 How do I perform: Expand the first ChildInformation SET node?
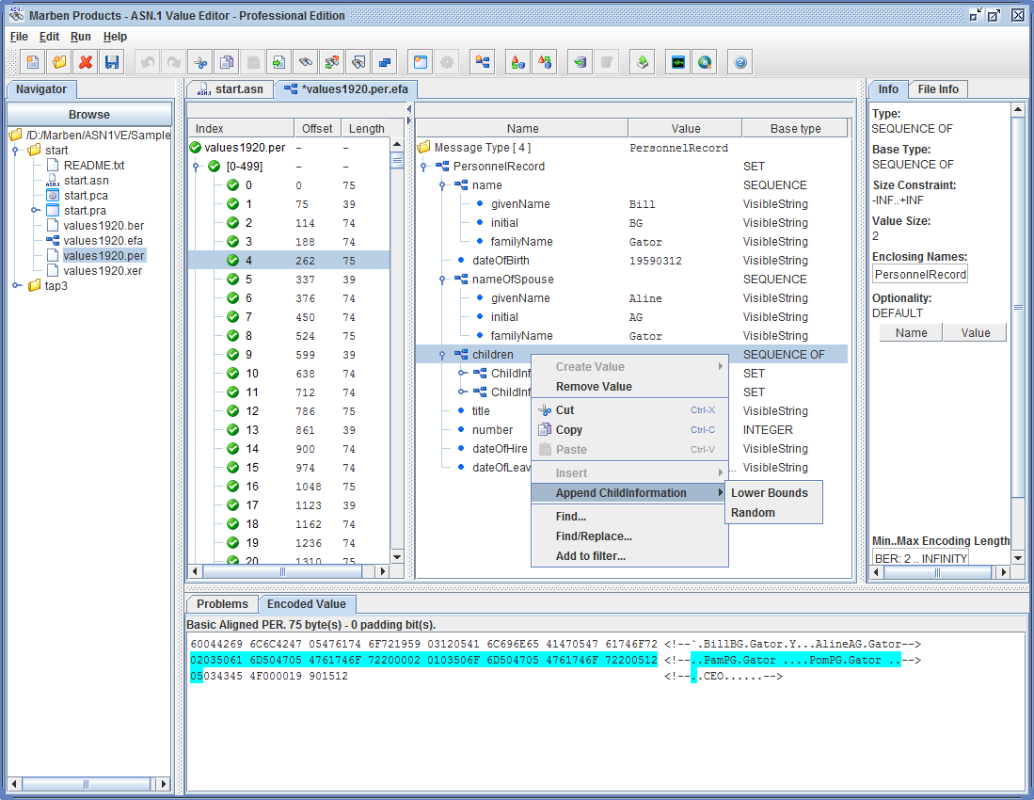(x=462, y=374)
